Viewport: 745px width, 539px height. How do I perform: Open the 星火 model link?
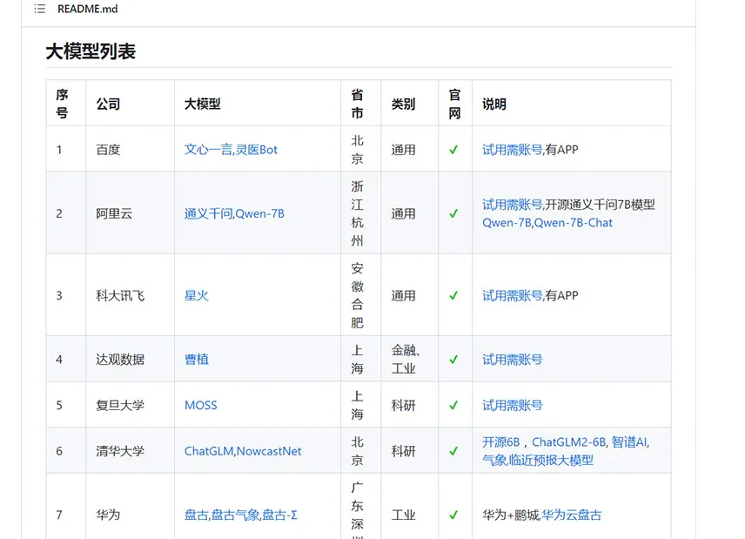(x=197, y=296)
